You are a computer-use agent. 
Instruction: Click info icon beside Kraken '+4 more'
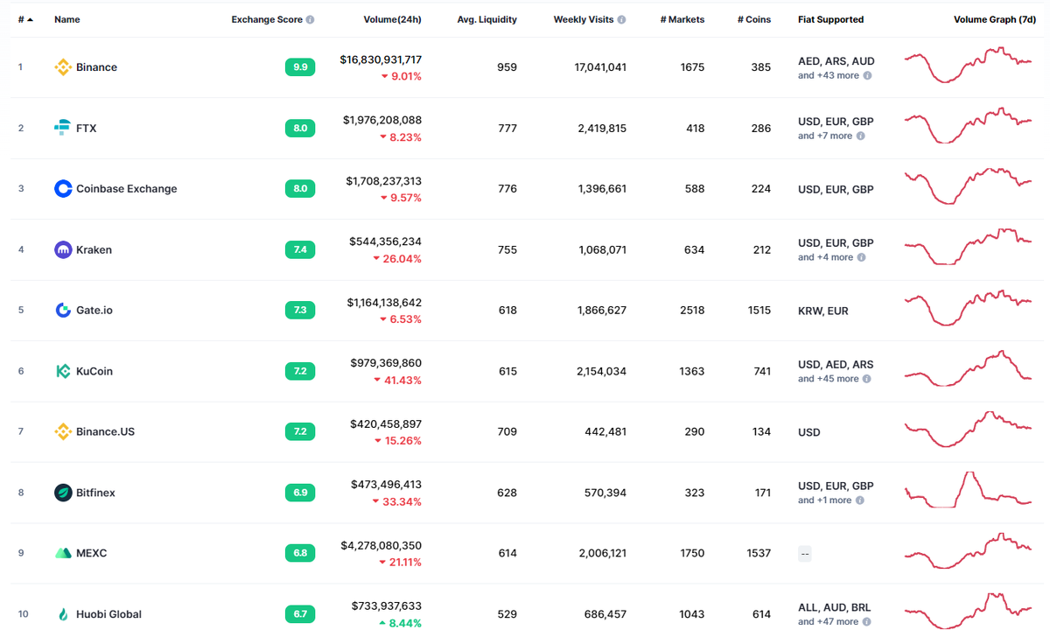pyautogui.click(x=861, y=257)
